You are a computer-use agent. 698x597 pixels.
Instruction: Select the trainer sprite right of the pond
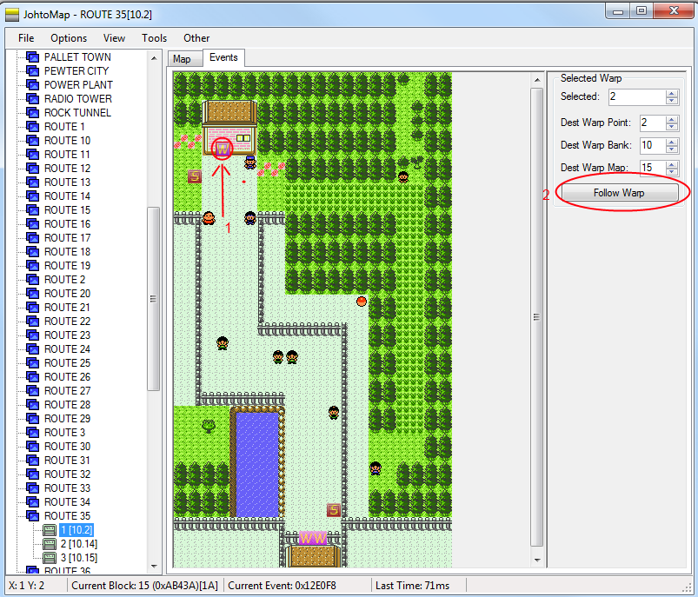(x=334, y=413)
